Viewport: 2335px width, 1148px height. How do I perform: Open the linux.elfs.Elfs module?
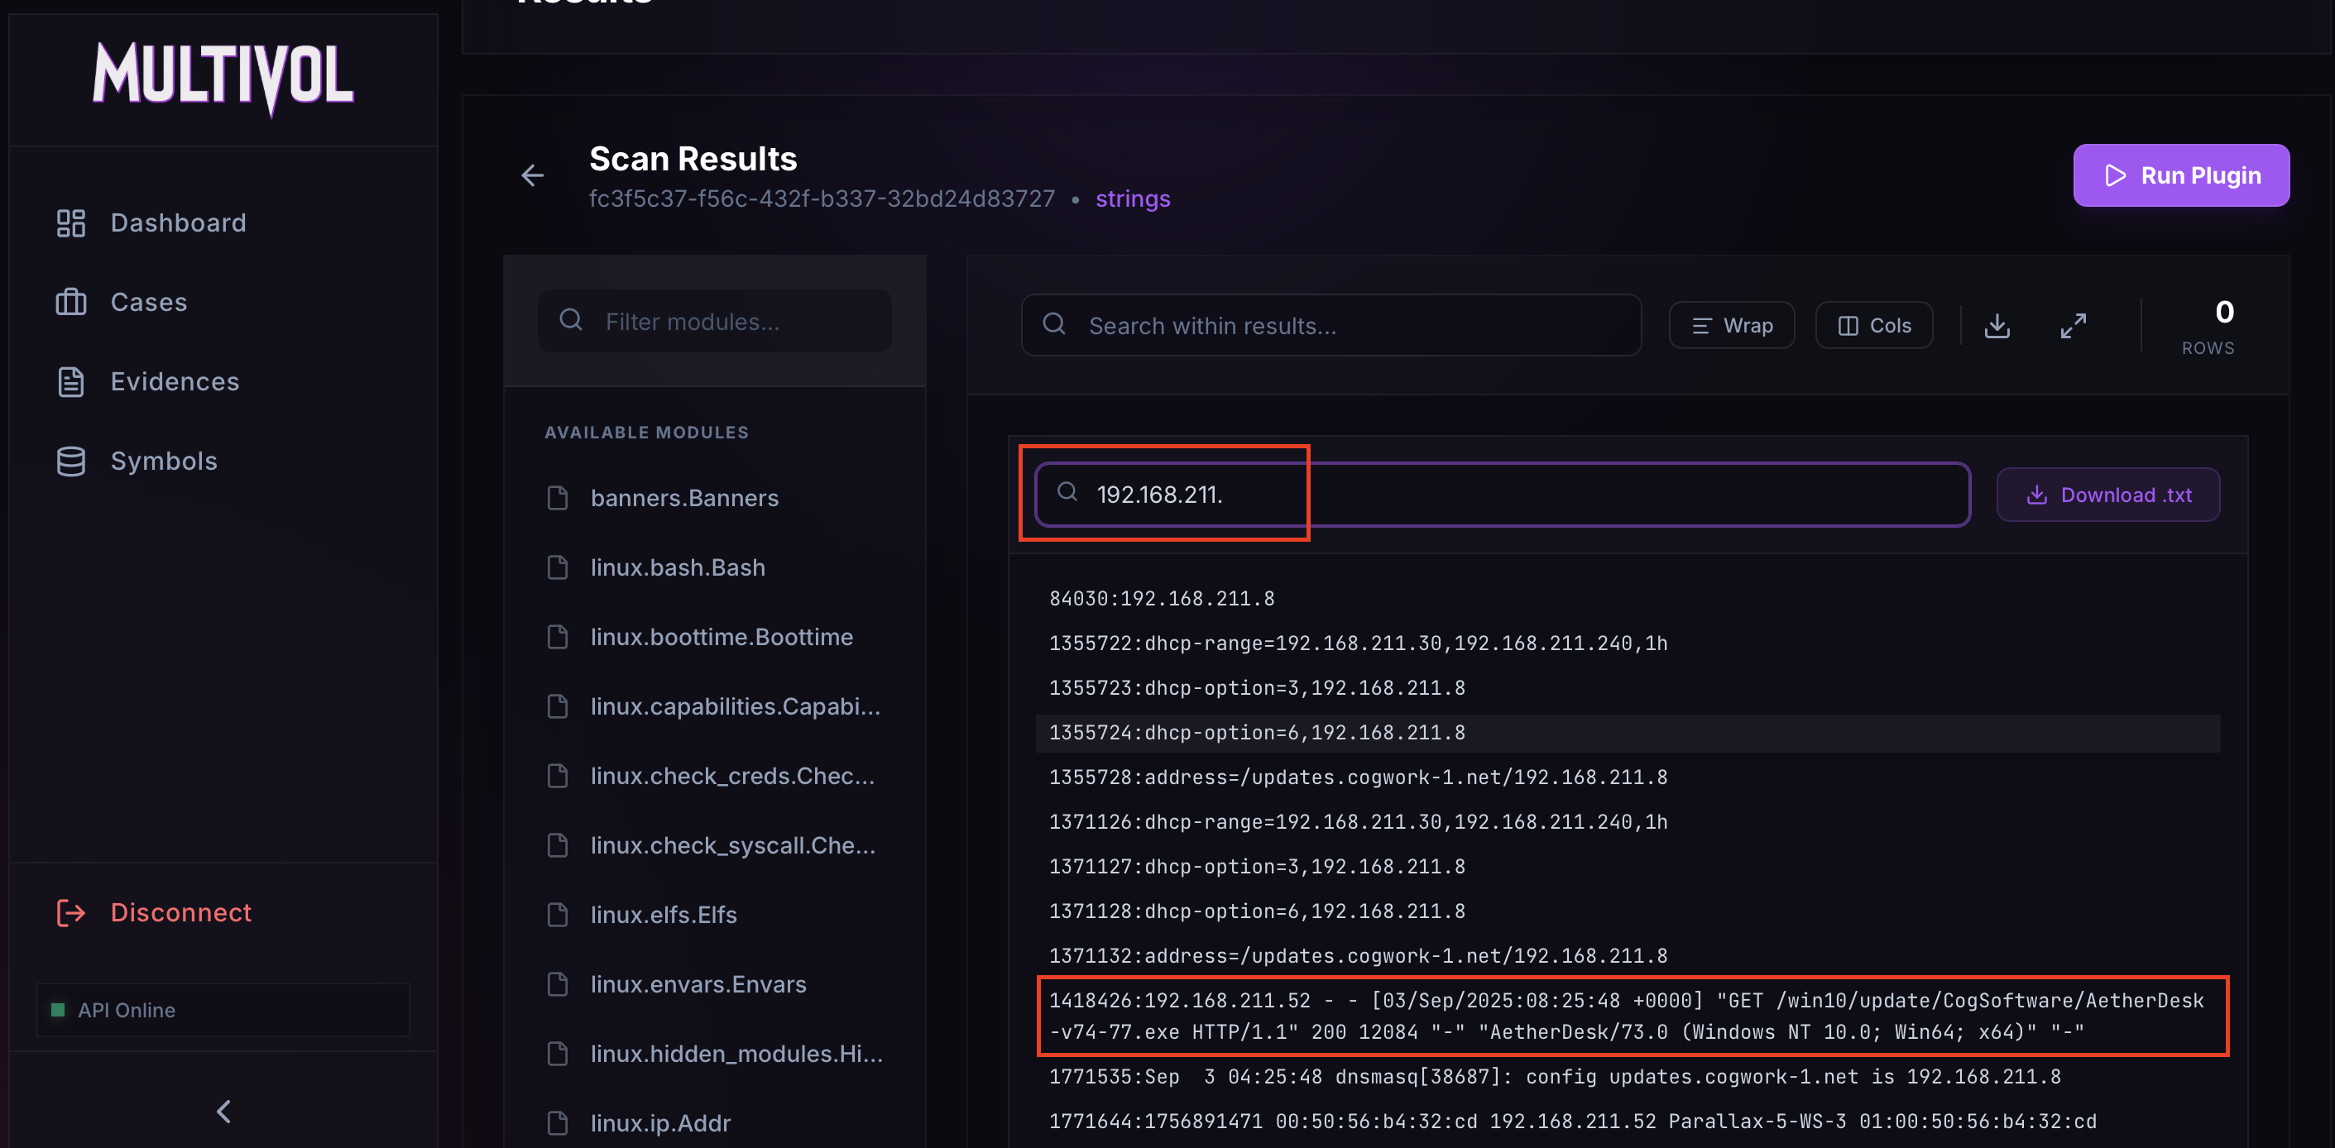(x=664, y=915)
